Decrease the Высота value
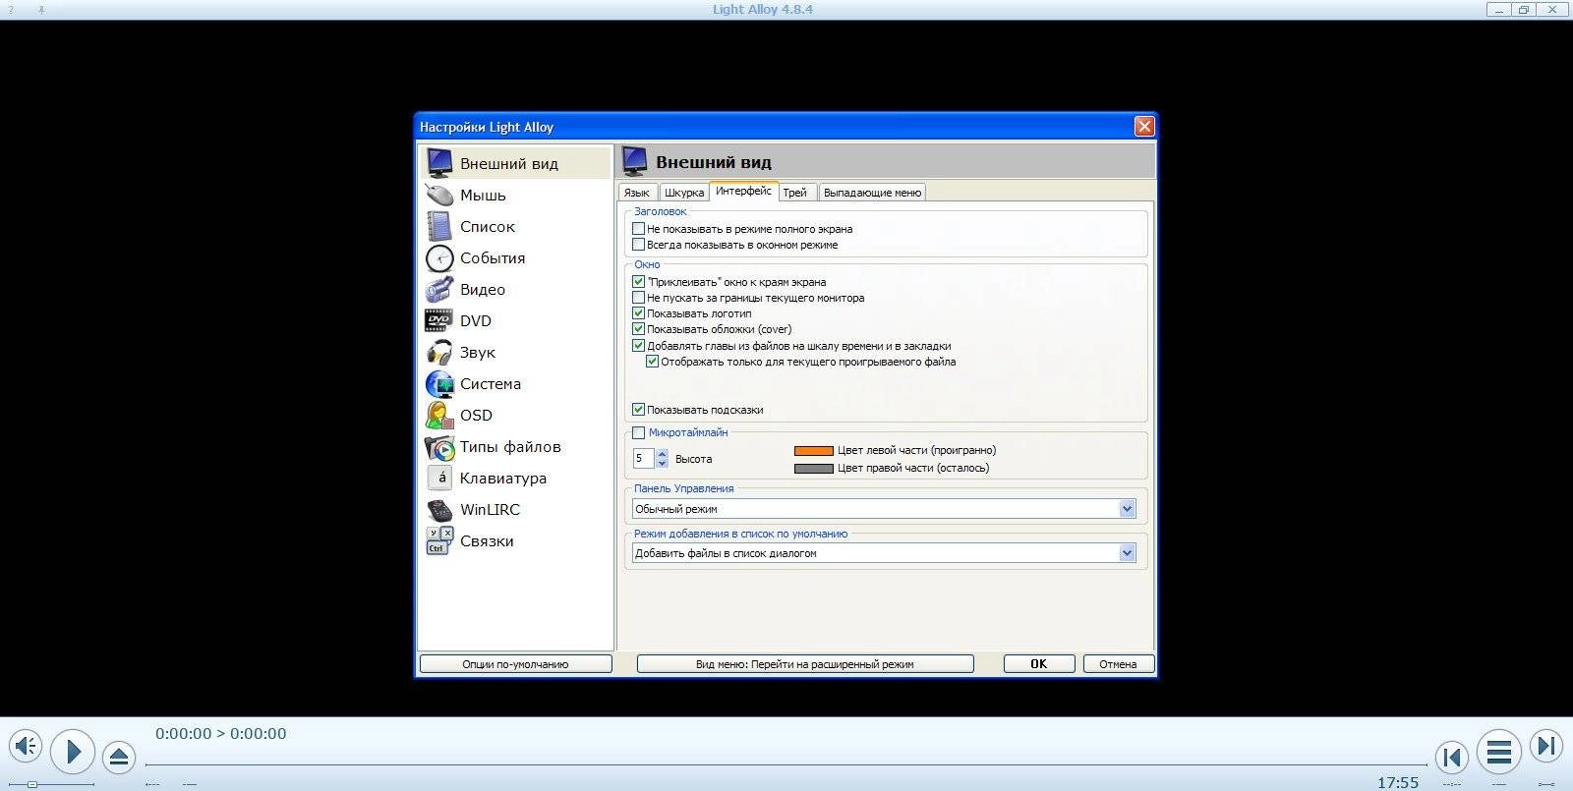 (662, 463)
